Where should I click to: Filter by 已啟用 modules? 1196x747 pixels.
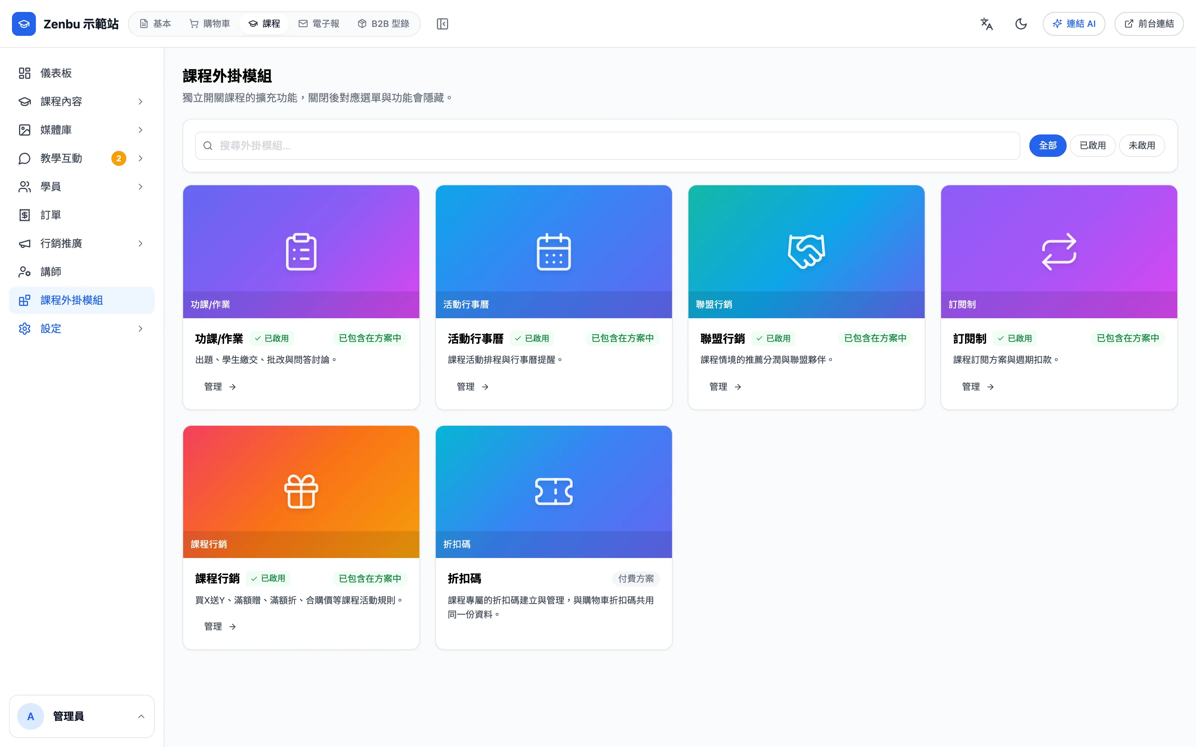click(x=1092, y=145)
